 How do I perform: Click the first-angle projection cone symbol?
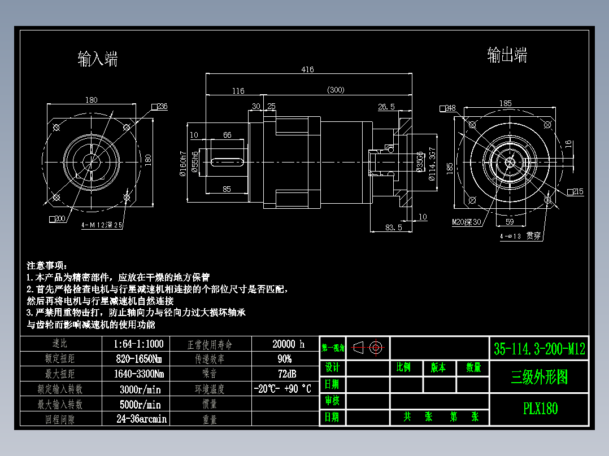click(359, 348)
